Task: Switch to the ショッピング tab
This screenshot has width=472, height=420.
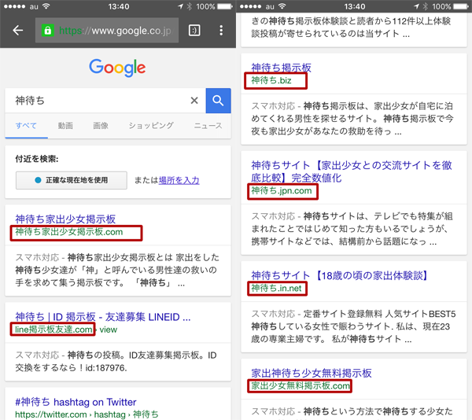Action: 151,126
